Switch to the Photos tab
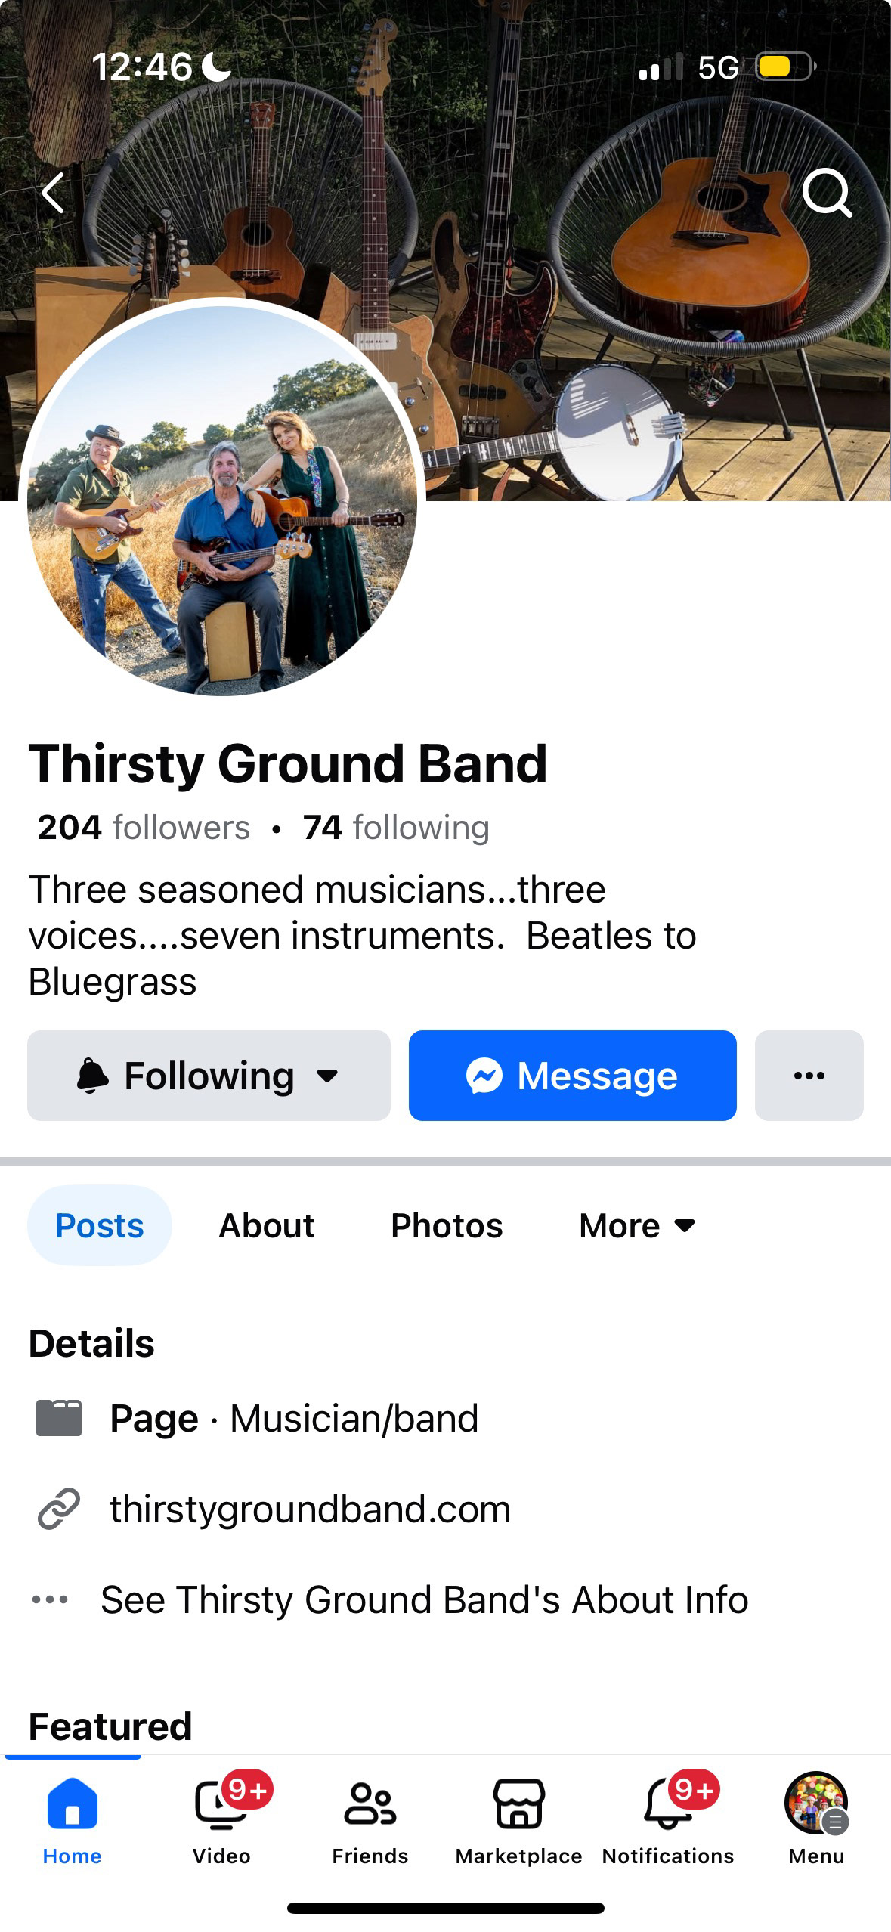 pos(447,1225)
